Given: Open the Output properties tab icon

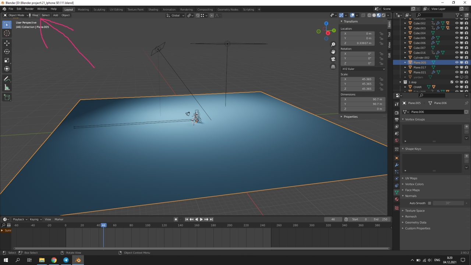Looking at the screenshot, I should [396, 120].
